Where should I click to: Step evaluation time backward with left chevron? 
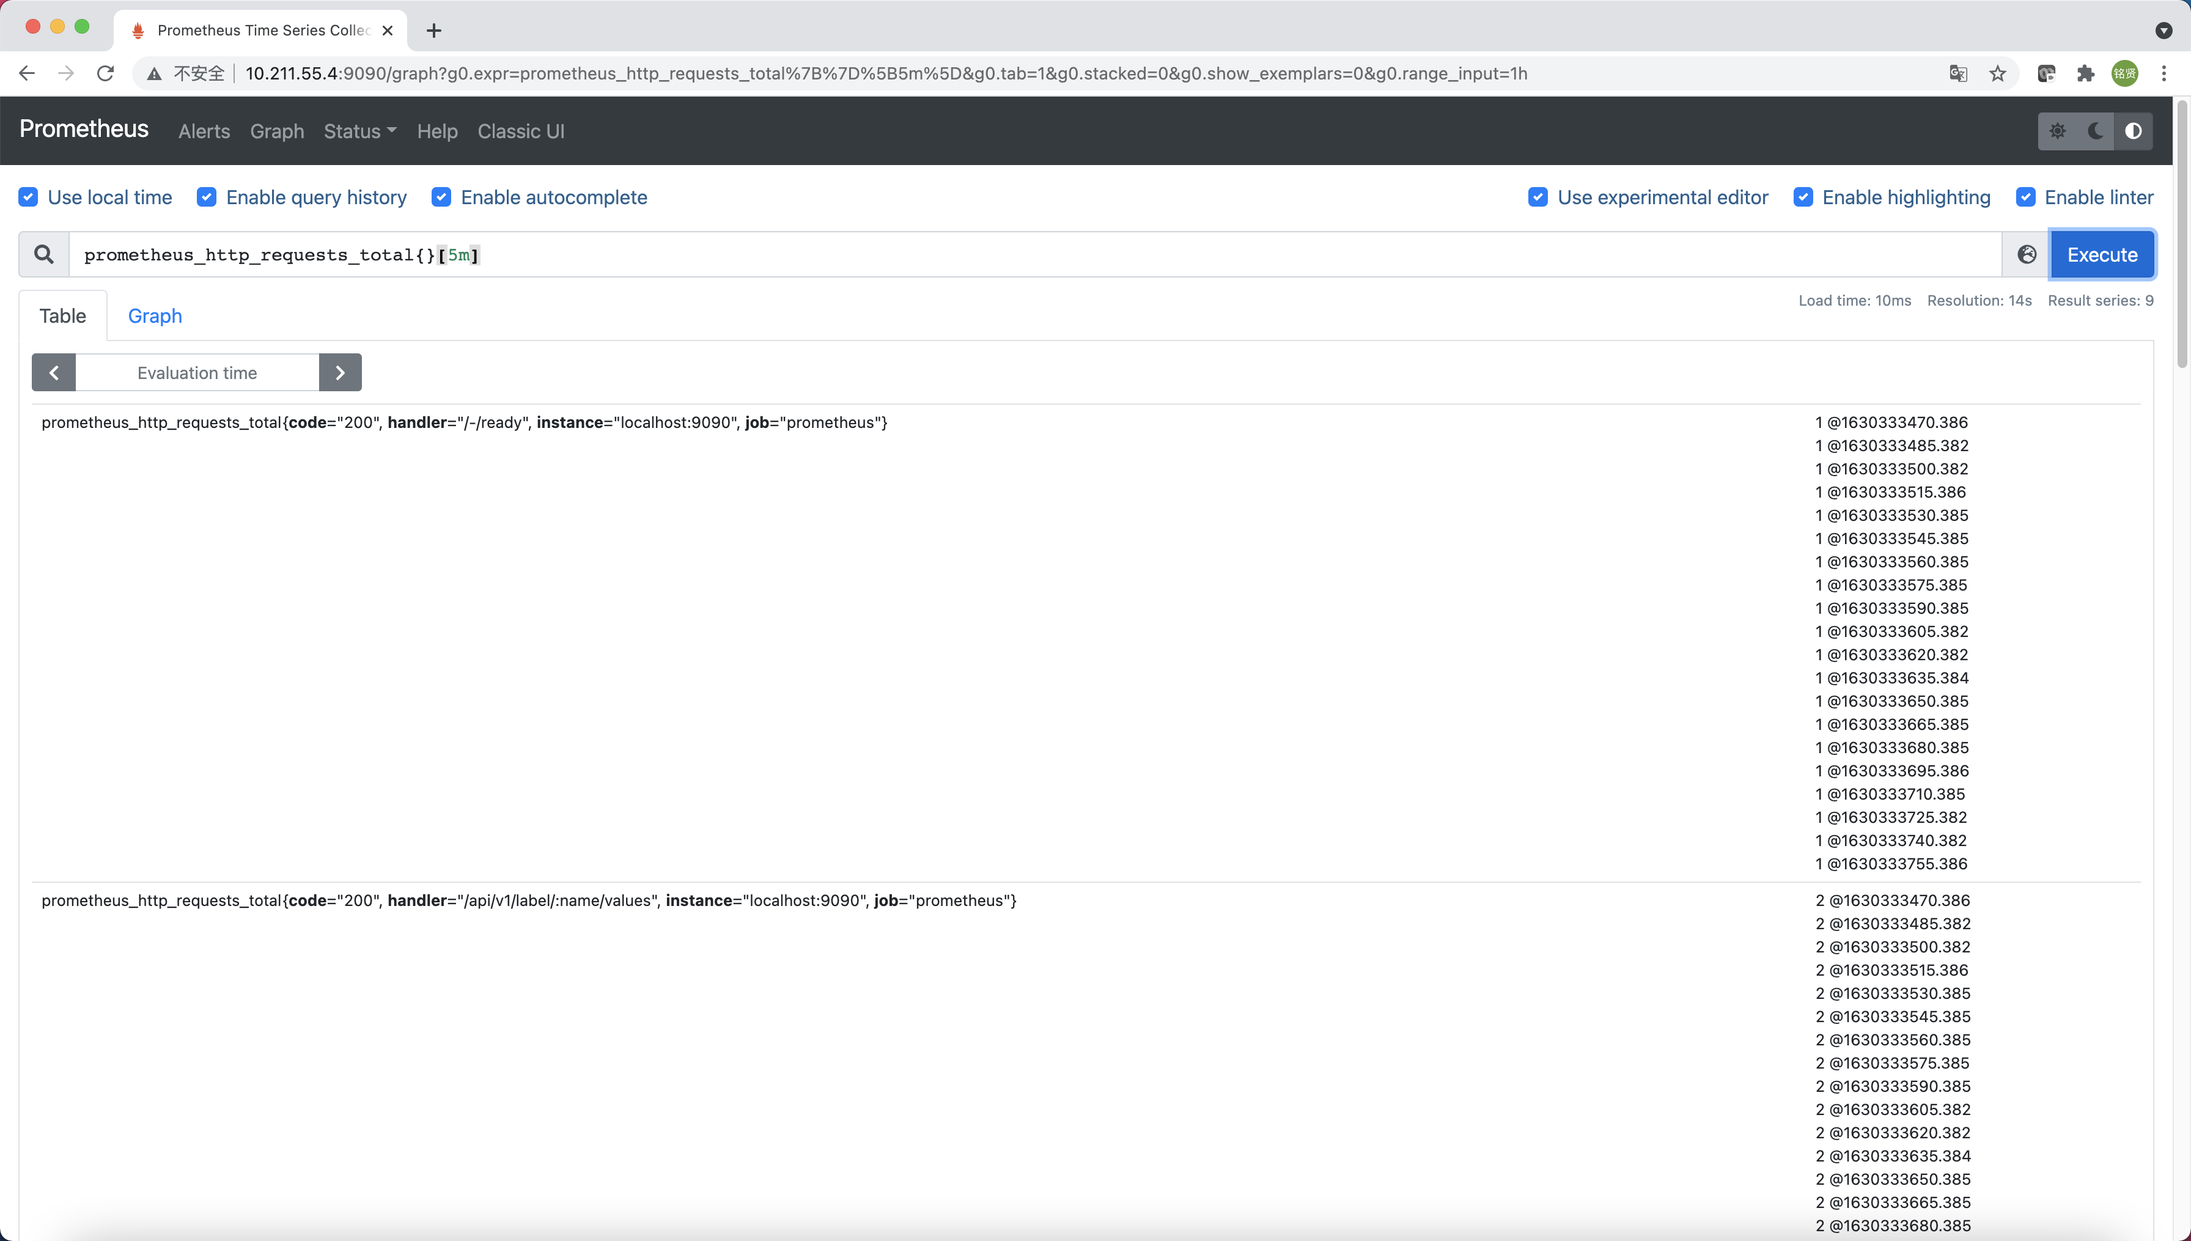[x=54, y=372]
